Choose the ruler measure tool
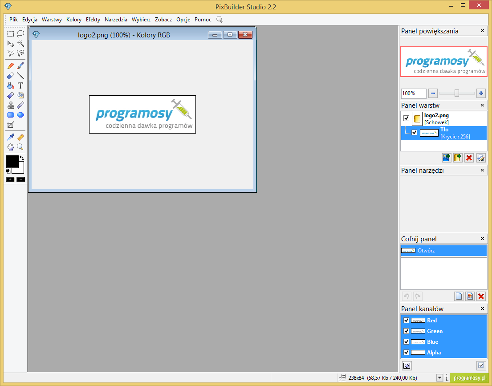The width and height of the screenshot is (492, 386). pos(21,137)
